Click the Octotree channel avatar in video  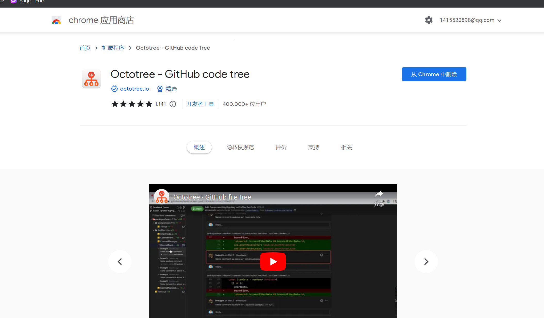point(162,197)
